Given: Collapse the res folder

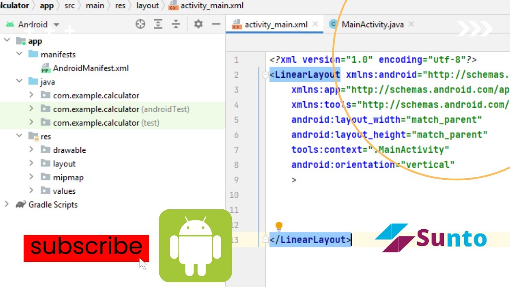Looking at the screenshot, I should 19,136.
